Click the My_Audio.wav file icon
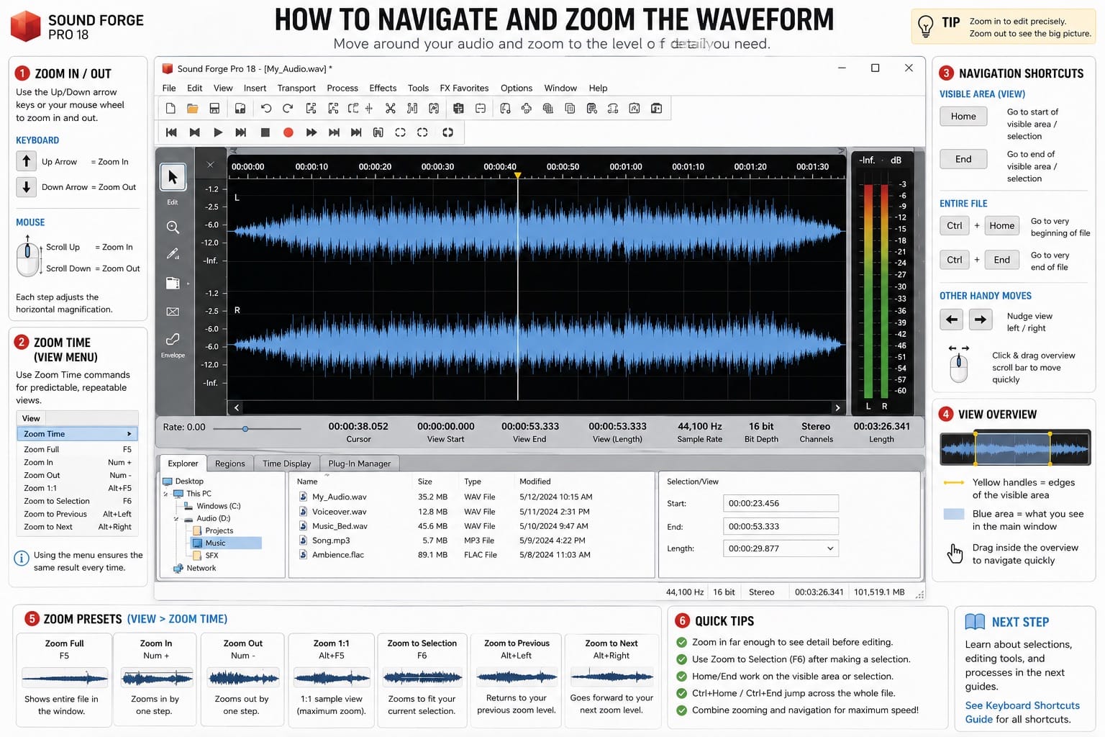The height and width of the screenshot is (737, 1105). (304, 497)
